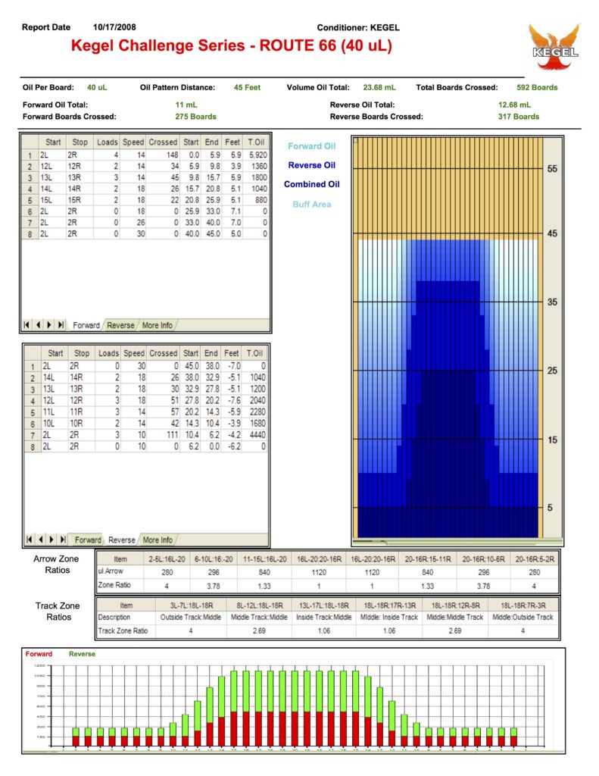Jump to last sheet in upper forward table
599x776 pixels.
[x=61, y=325]
